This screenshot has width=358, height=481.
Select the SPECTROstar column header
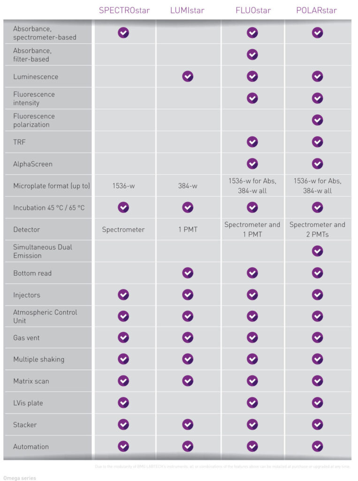coord(124,10)
